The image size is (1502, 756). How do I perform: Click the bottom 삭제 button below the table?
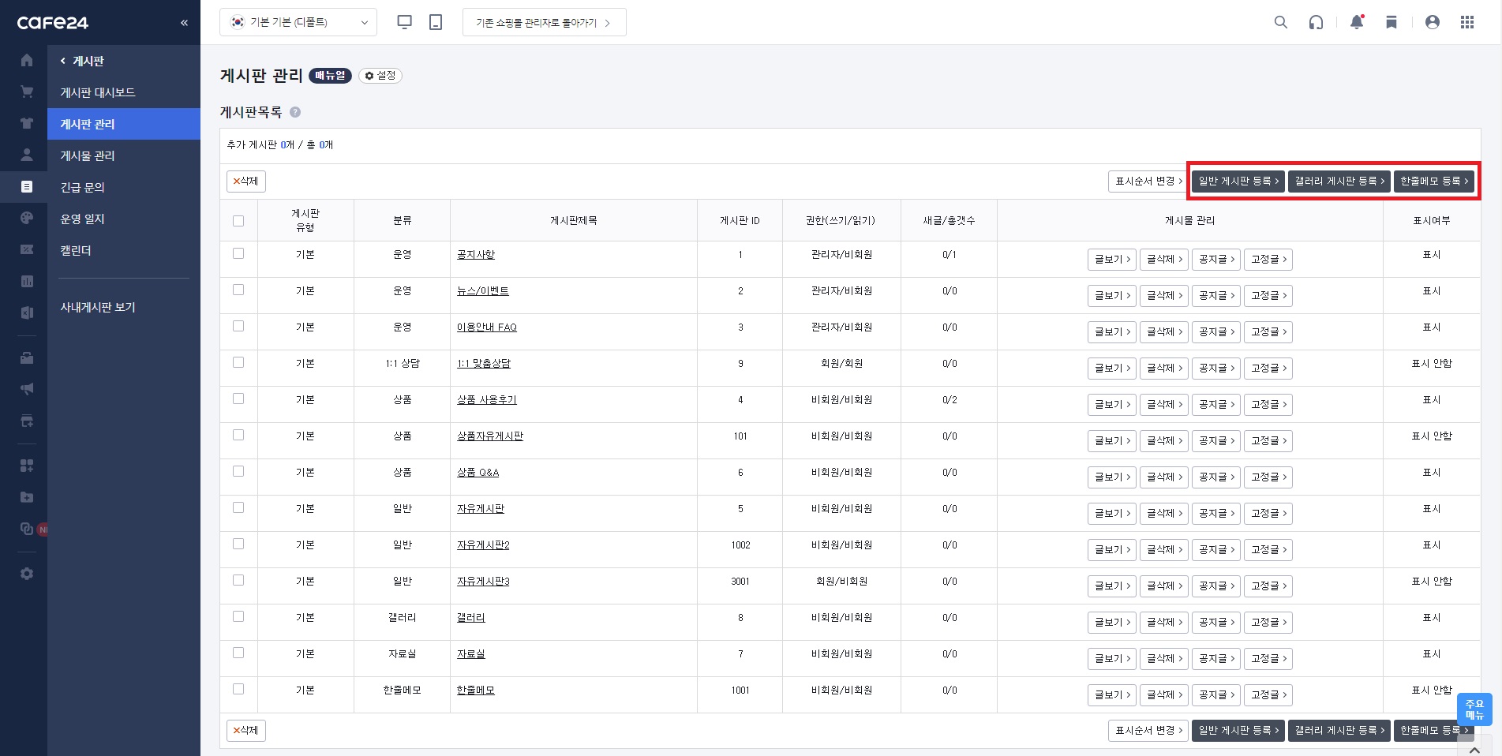click(x=246, y=730)
